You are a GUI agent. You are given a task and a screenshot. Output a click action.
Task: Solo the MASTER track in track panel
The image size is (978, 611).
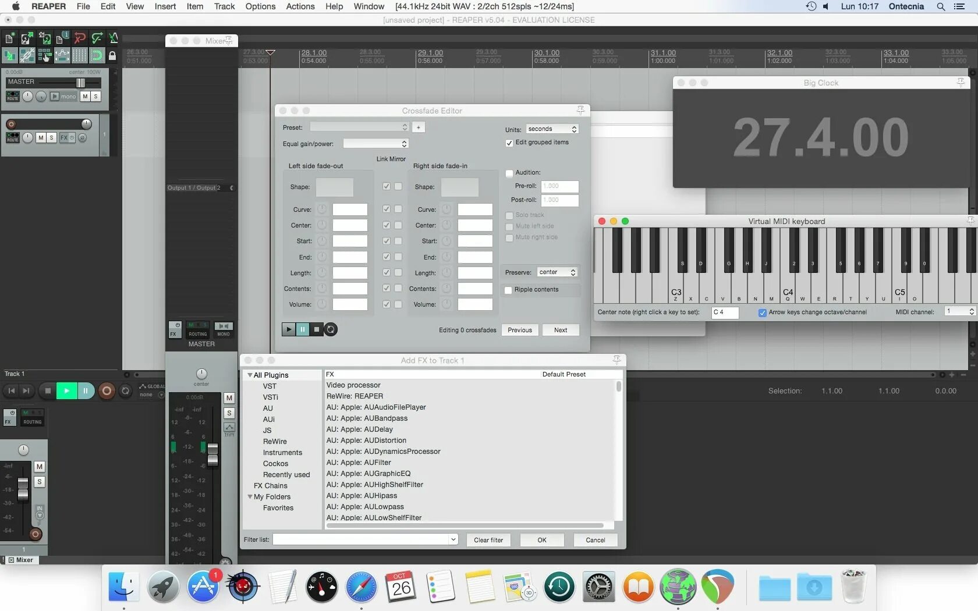pyautogui.click(x=96, y=97)
